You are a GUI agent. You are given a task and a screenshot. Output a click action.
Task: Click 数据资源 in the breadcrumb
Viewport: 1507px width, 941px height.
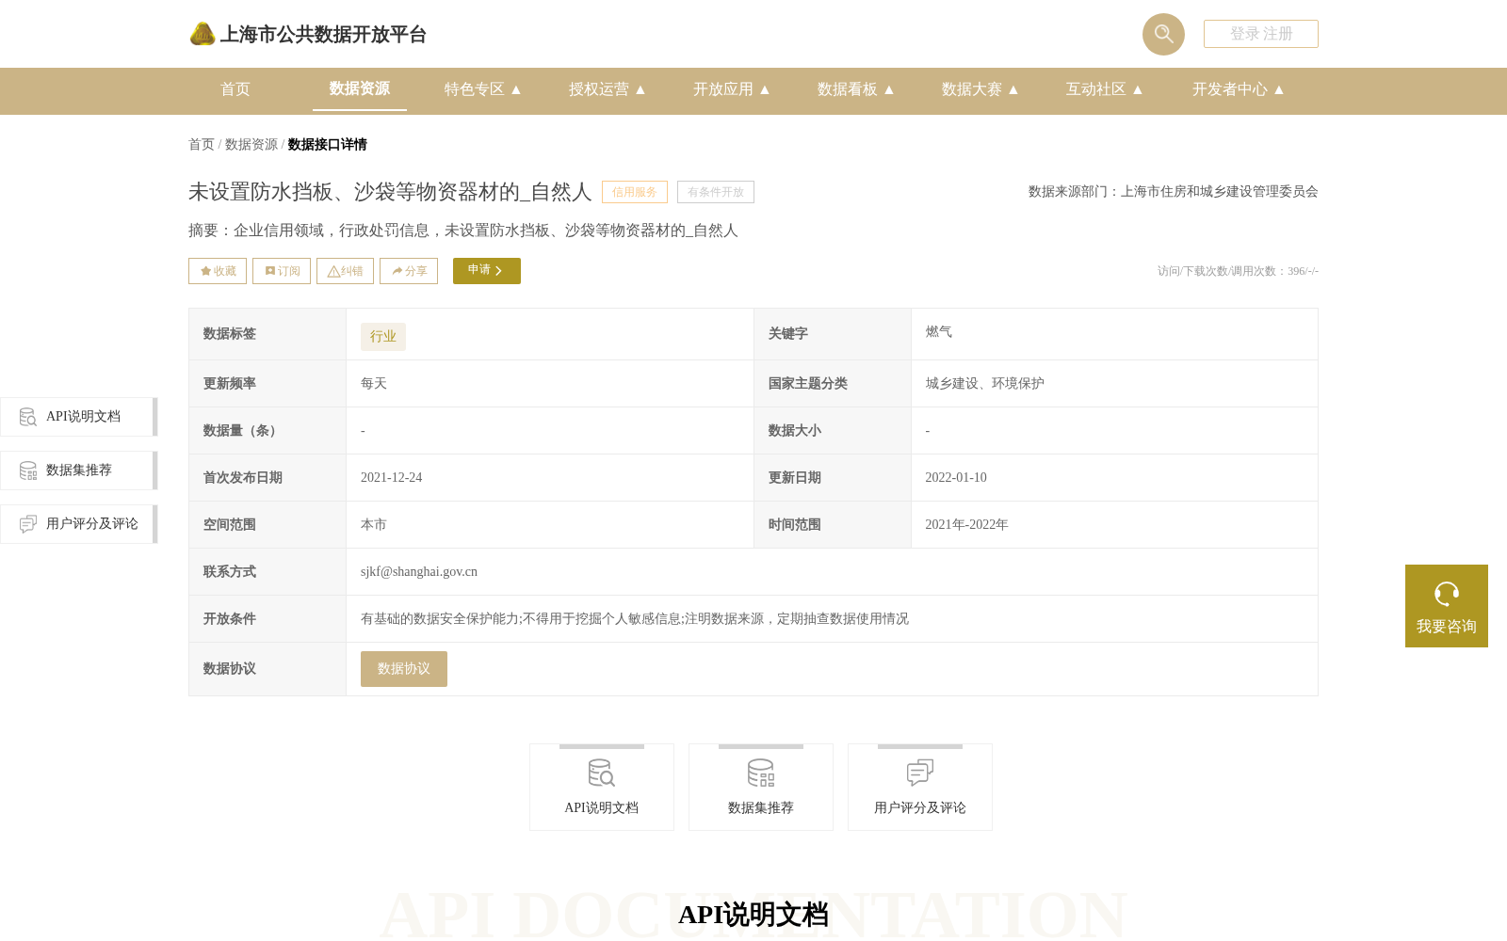pos(251,145)
